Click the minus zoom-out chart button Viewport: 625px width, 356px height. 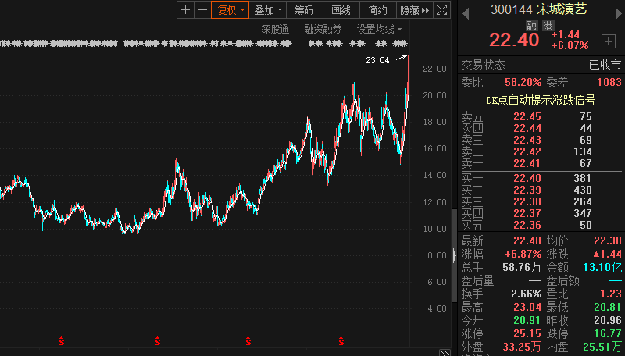click(202, 10)
